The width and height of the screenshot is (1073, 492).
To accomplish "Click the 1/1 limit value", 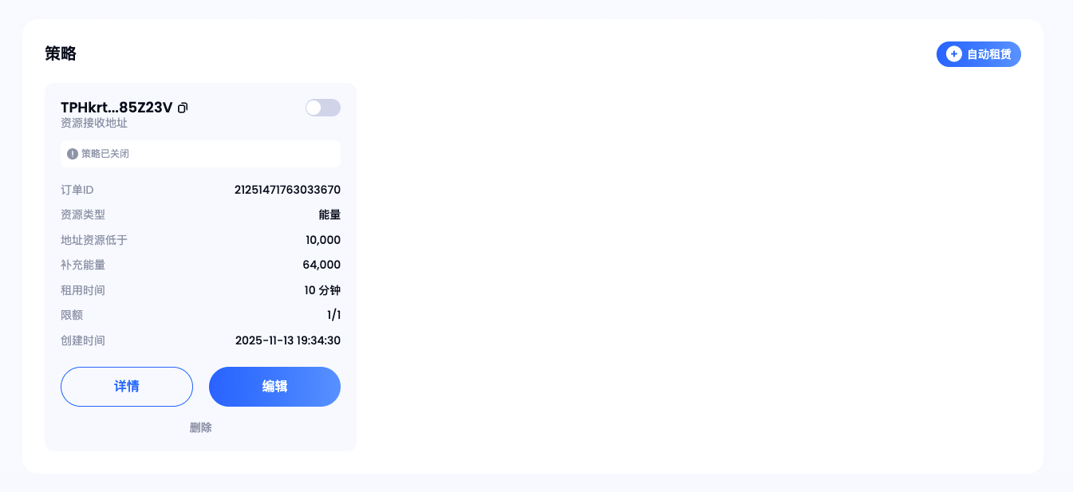I will point(333,315).
